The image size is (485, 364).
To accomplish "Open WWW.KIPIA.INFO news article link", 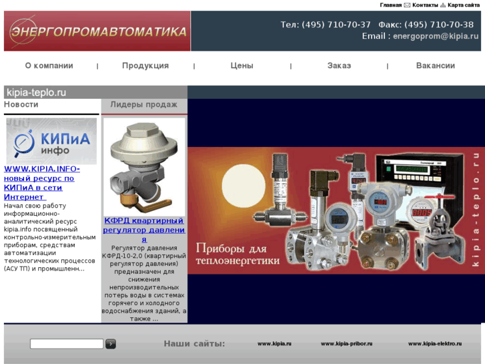I will click(x=42, y=183).
